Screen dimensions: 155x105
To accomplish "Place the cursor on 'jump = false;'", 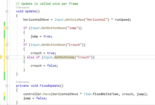I will 35,98.
